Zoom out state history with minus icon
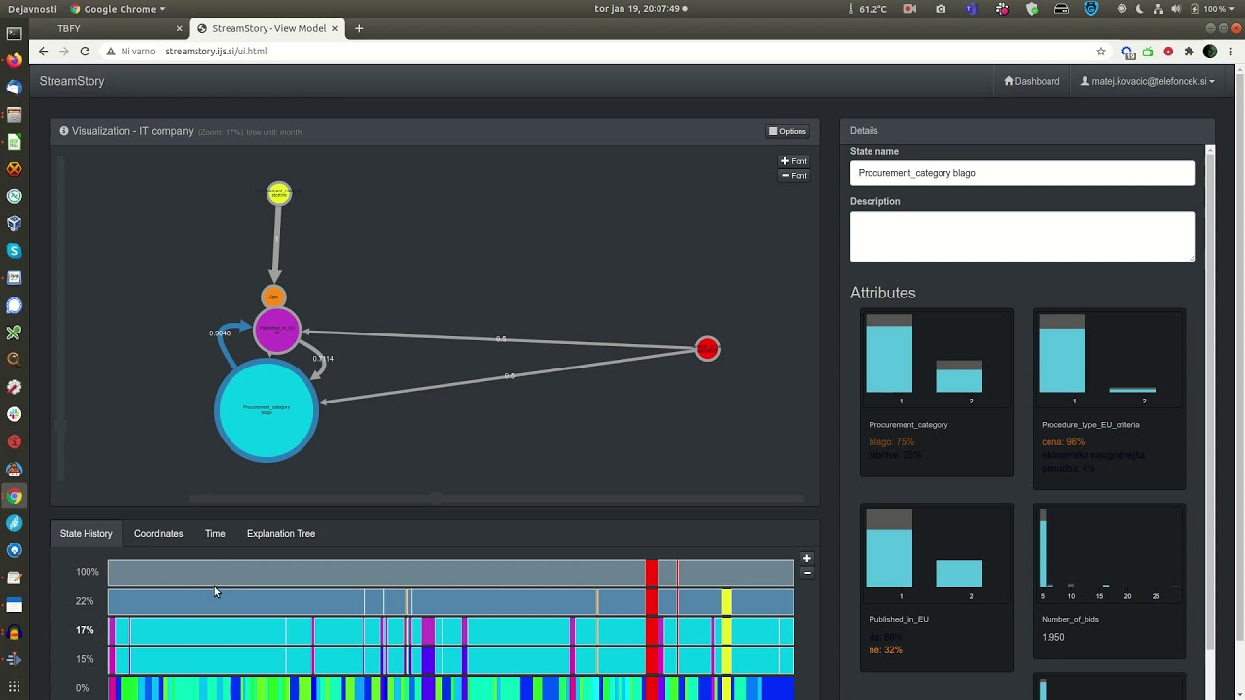 [806, 573]
